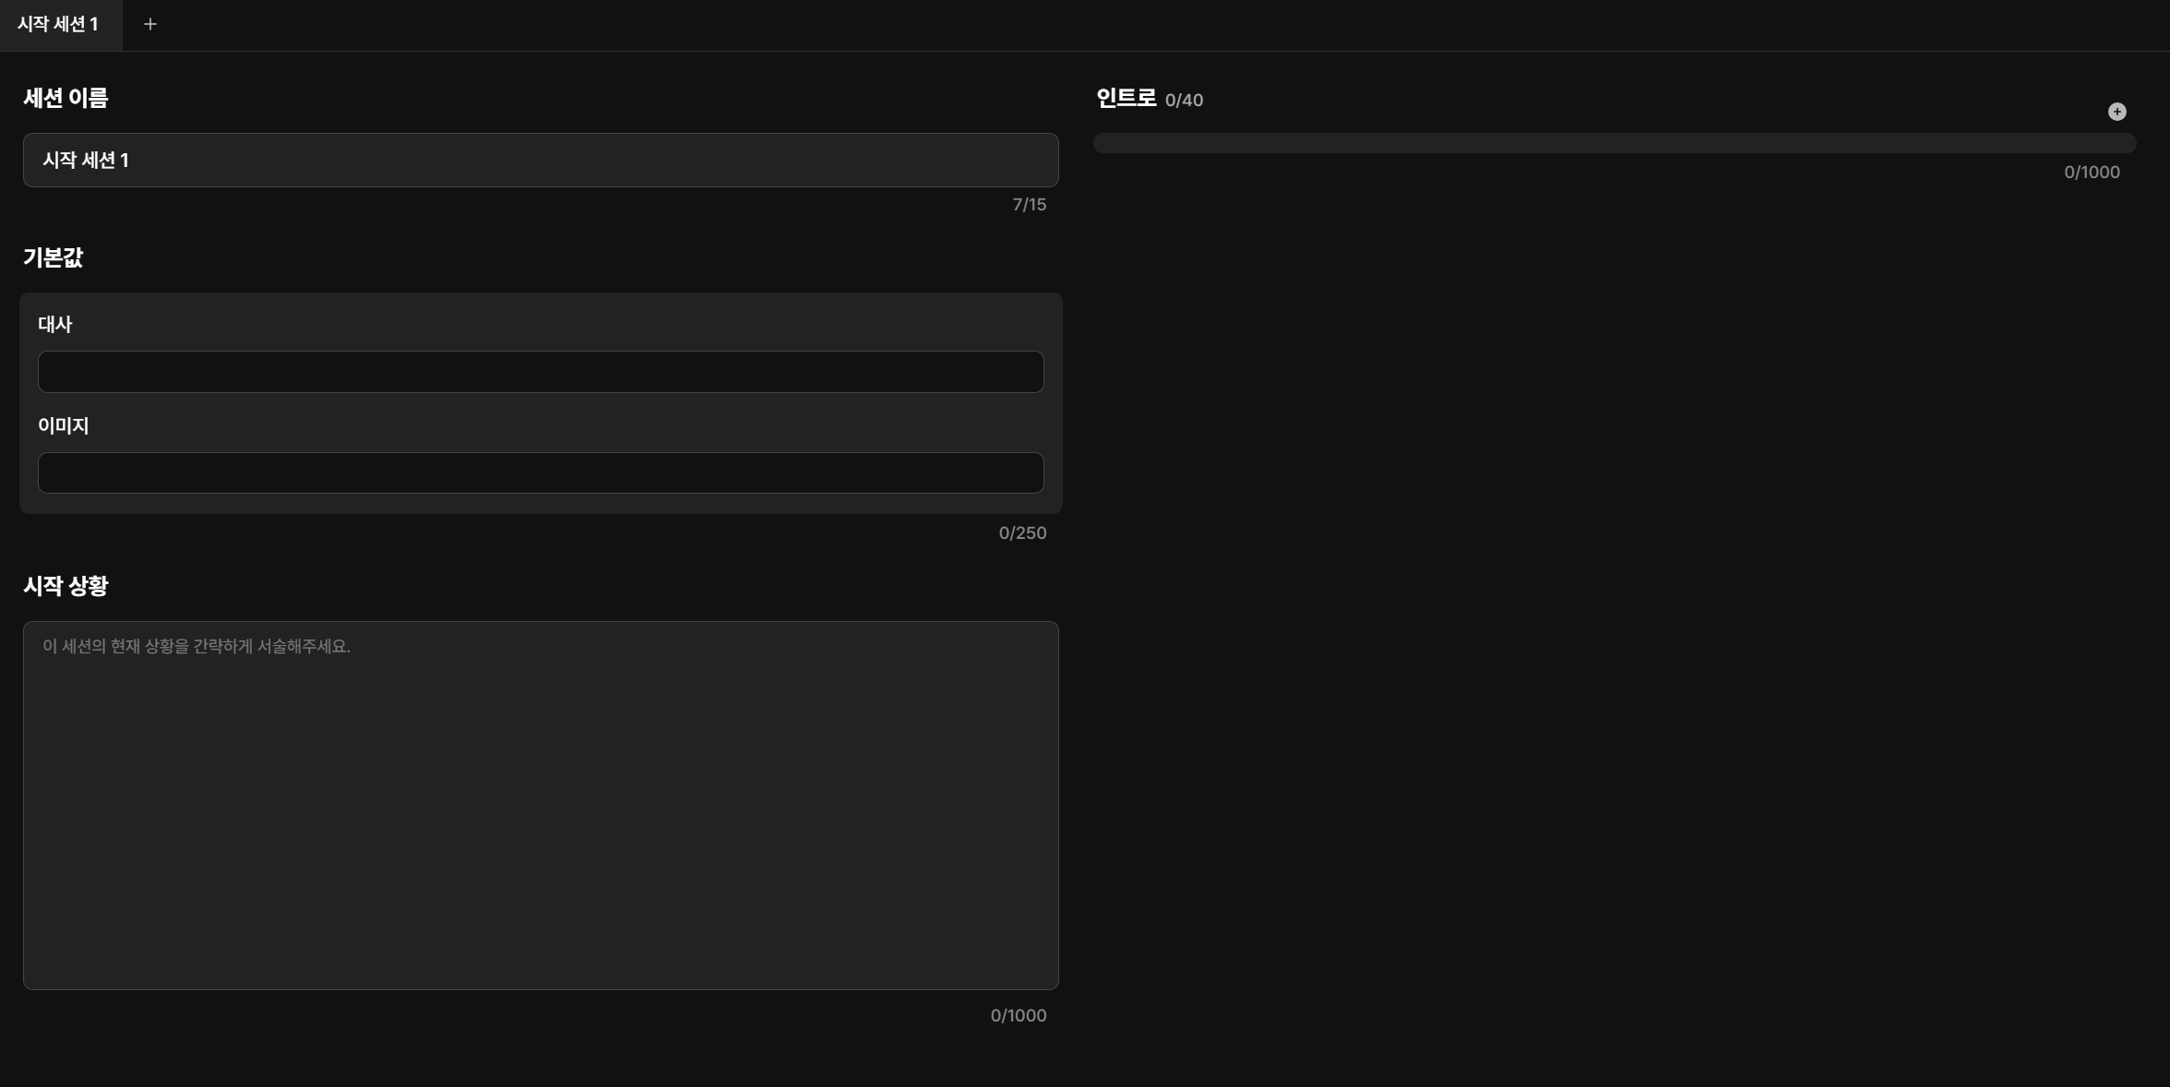The height and width of the screenshot is (1087, 2170).
Task: Click the 대사 field label
Action: click(x=55, y=325)
